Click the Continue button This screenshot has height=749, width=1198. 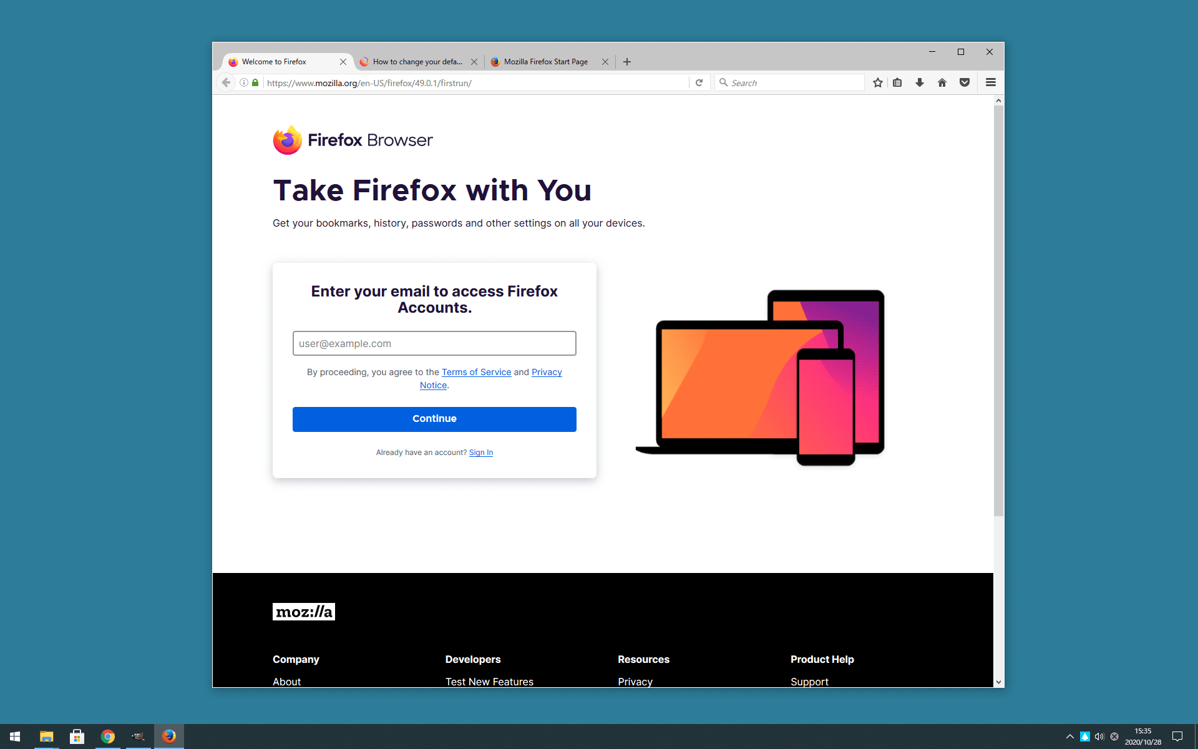click(x=435, y=419)
